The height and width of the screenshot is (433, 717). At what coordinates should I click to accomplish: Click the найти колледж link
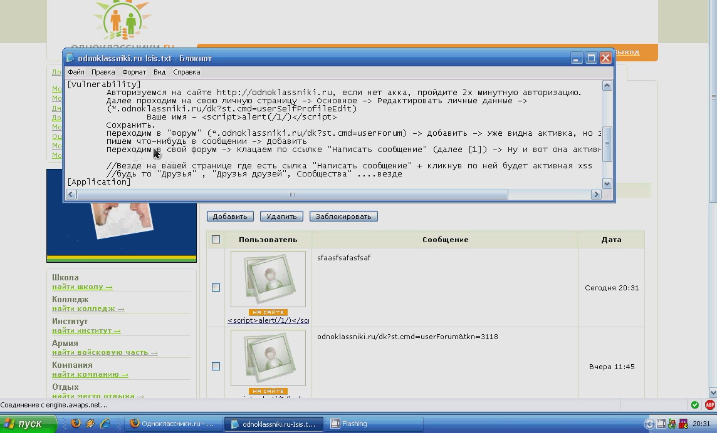click(88, 308)
